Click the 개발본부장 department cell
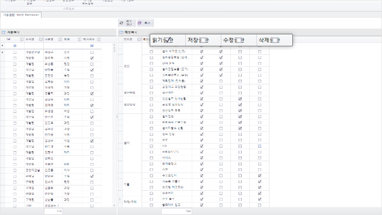The image size is (382, 215). point(34,52)
